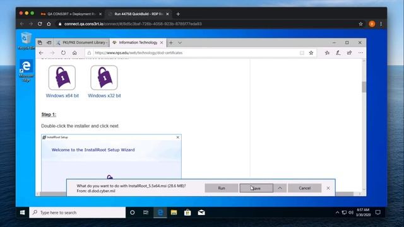Select Microsoft Edge desktop shortcut
Image resolution: width=404 pixels, height=227 pixels.
26,71
